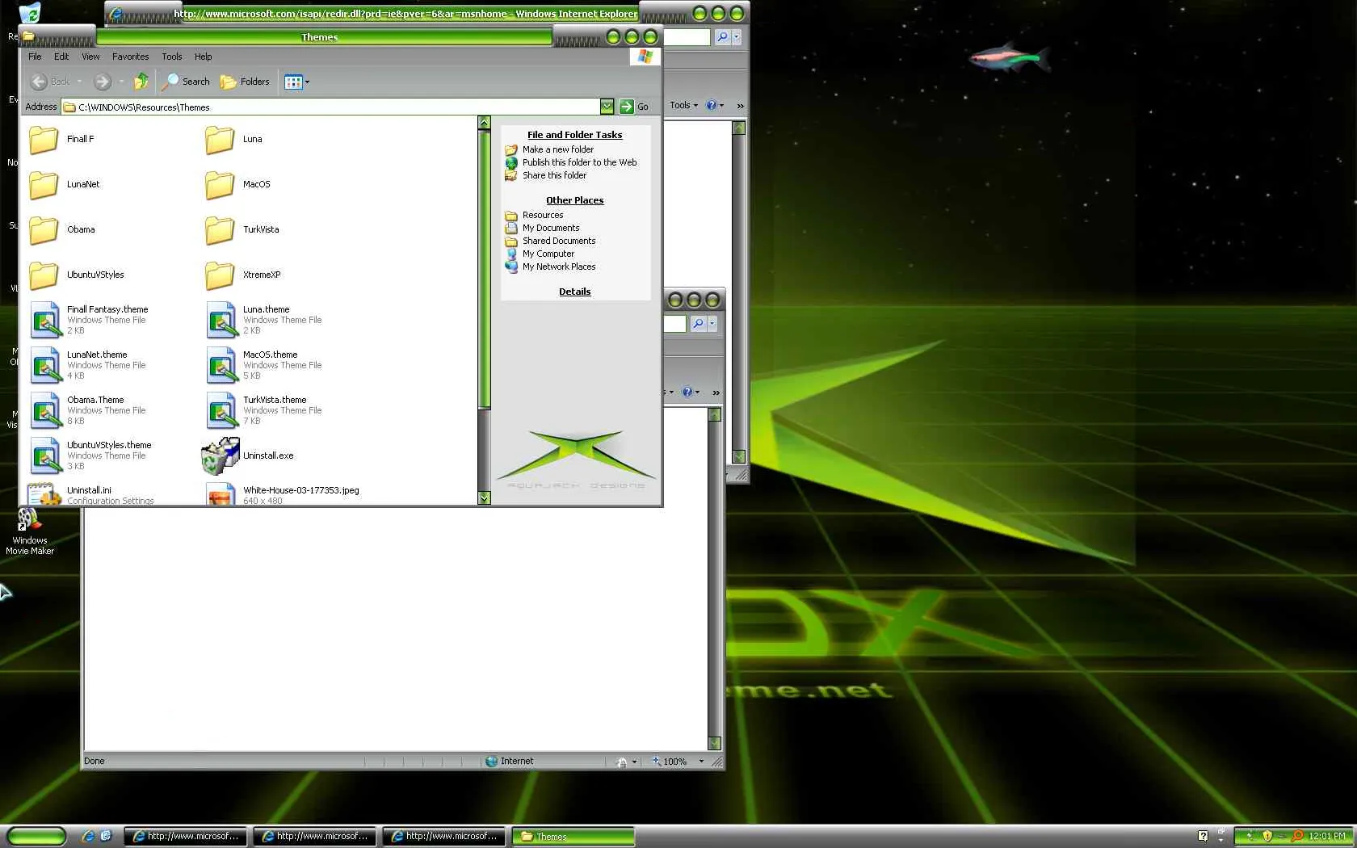
Task: Open the Finall F folder
Action: [44, 140]
